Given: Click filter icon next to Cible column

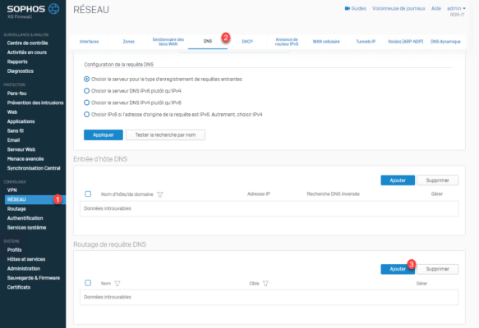Looking at the screenshot, I should (265, 284).
